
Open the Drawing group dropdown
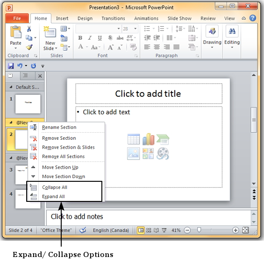coord(212,37)
